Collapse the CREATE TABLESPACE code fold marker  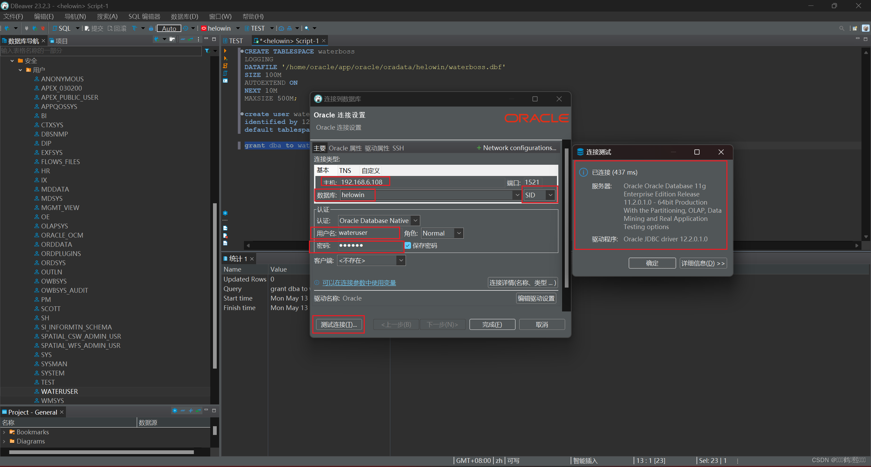click(242, 51)
